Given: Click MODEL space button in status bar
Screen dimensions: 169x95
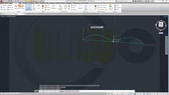Looking at the screenshot, I should (109, 94).
